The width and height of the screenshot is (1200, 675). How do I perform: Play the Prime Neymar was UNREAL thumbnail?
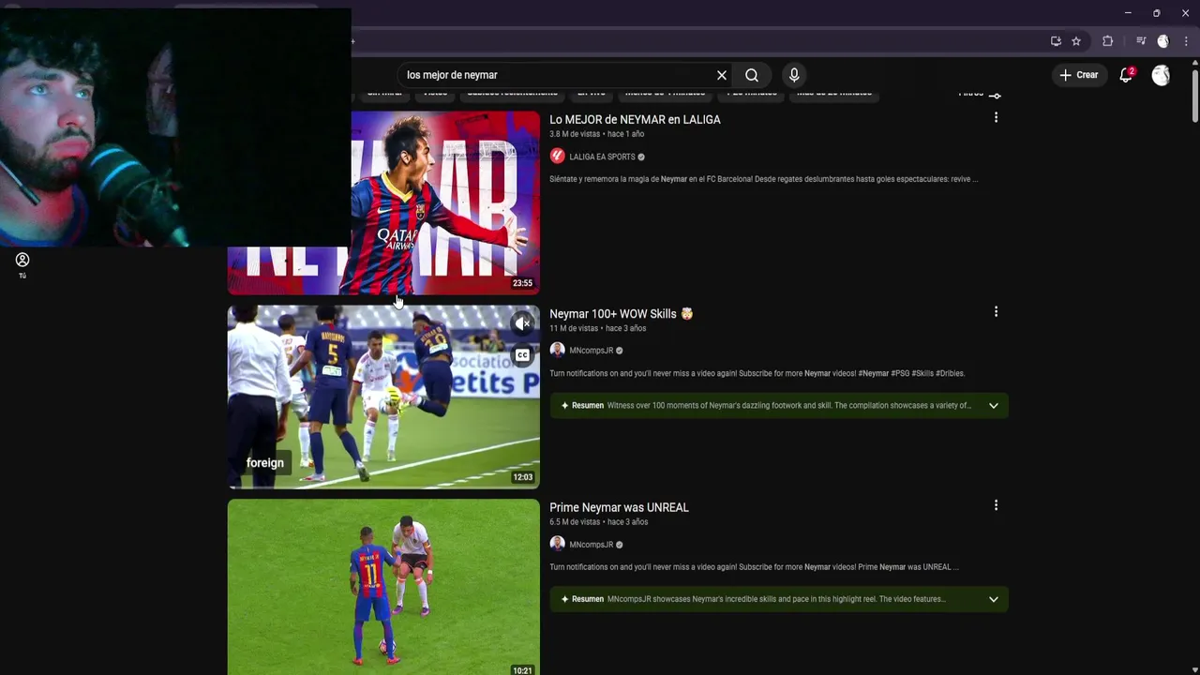[x=383, y=587]
